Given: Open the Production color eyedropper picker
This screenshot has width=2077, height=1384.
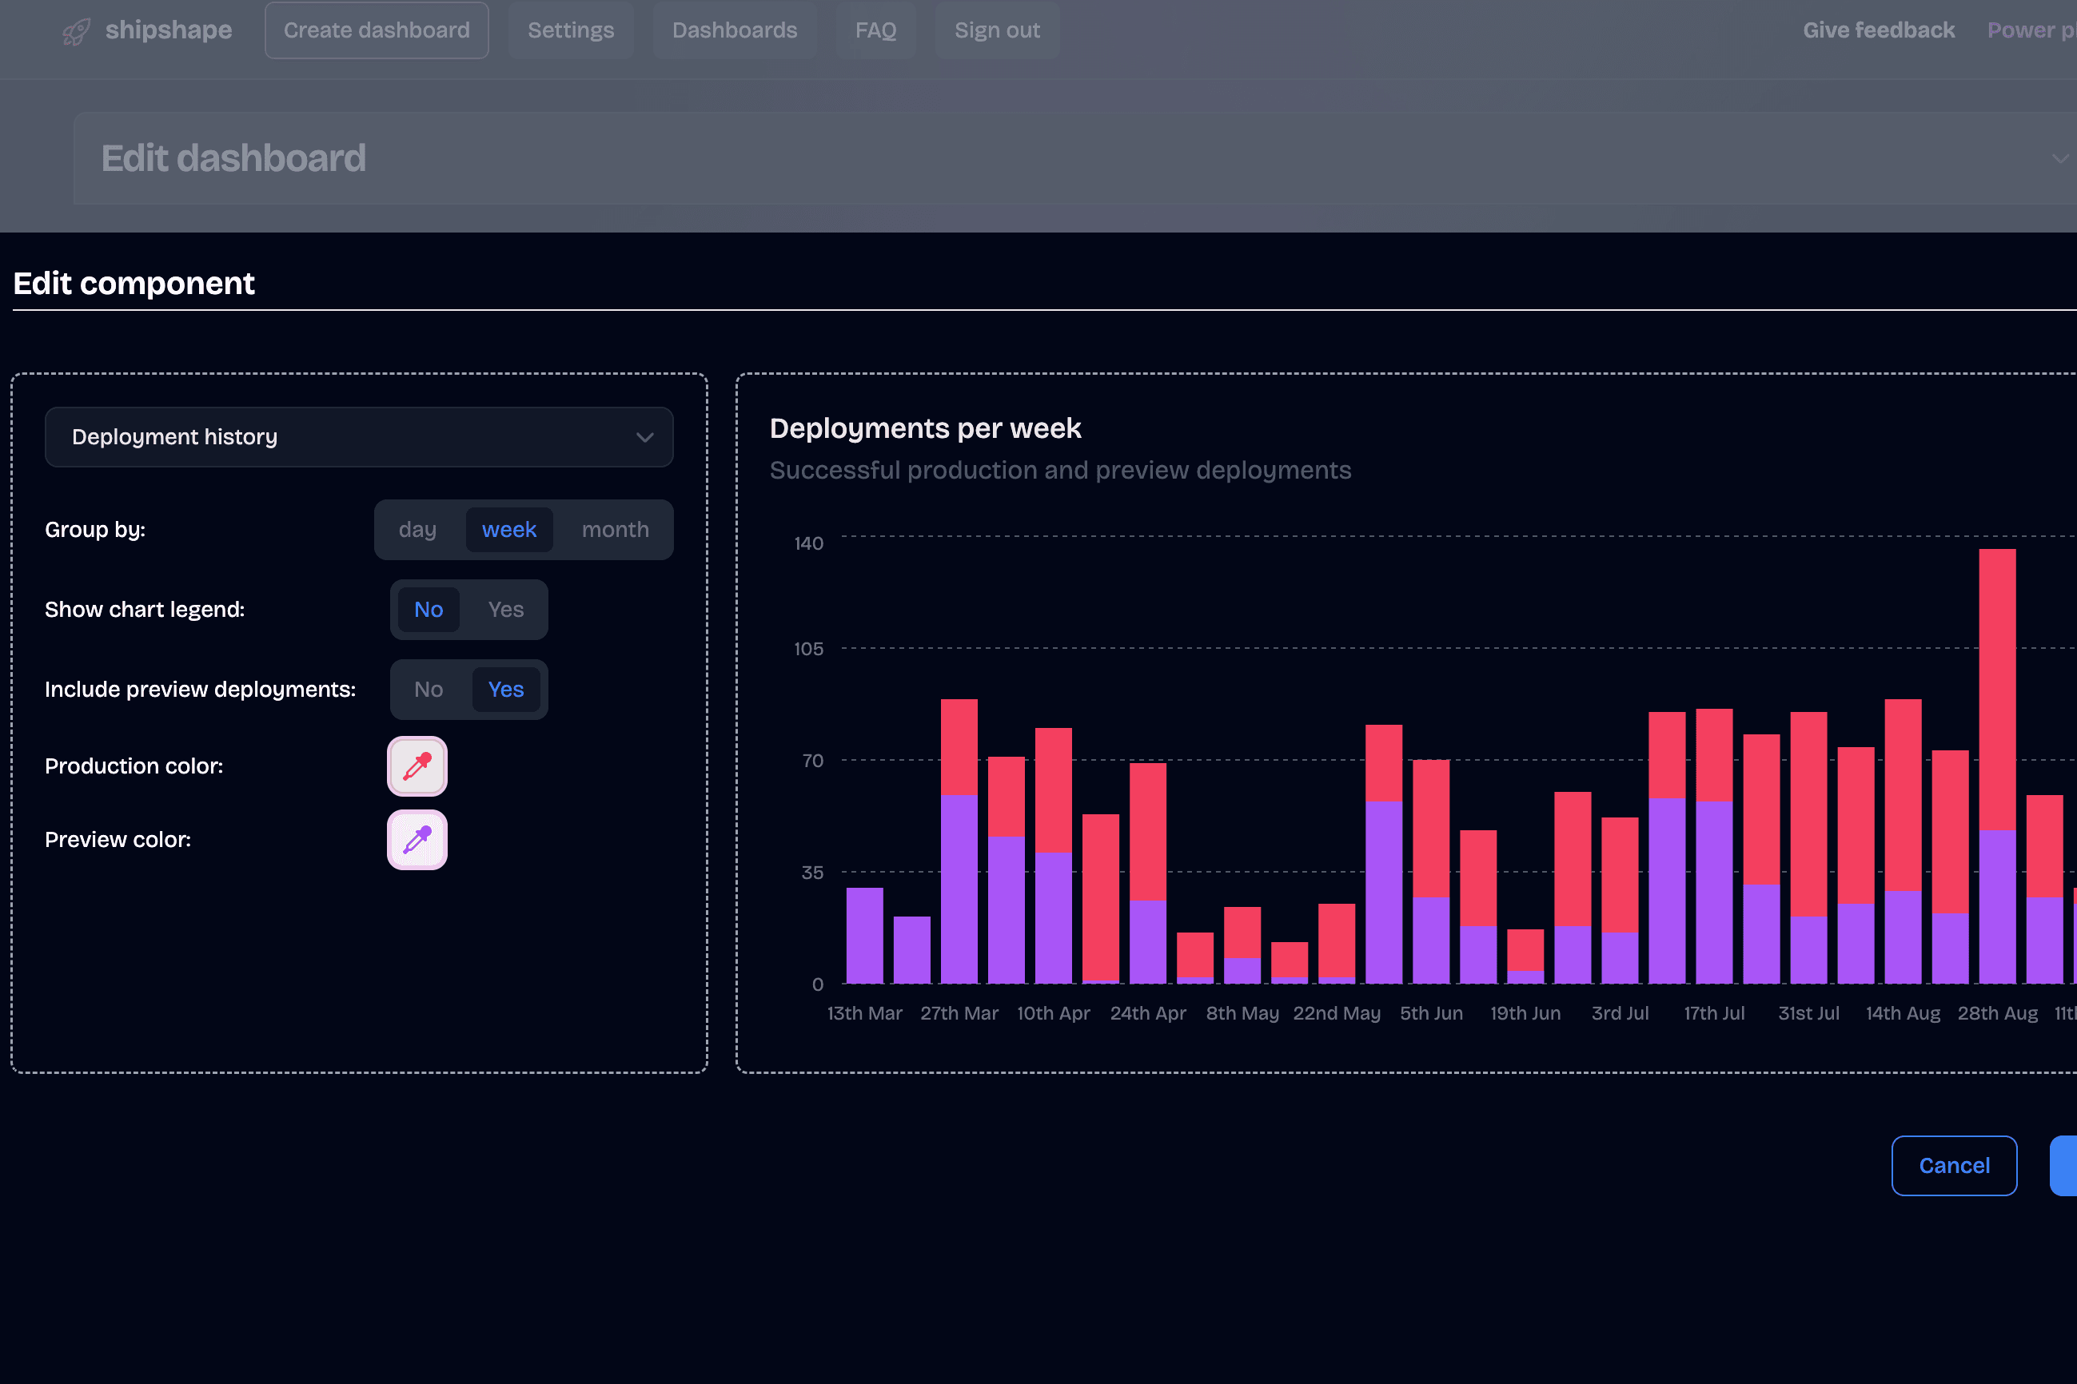Looking at the screenshot, I should 417,766.
